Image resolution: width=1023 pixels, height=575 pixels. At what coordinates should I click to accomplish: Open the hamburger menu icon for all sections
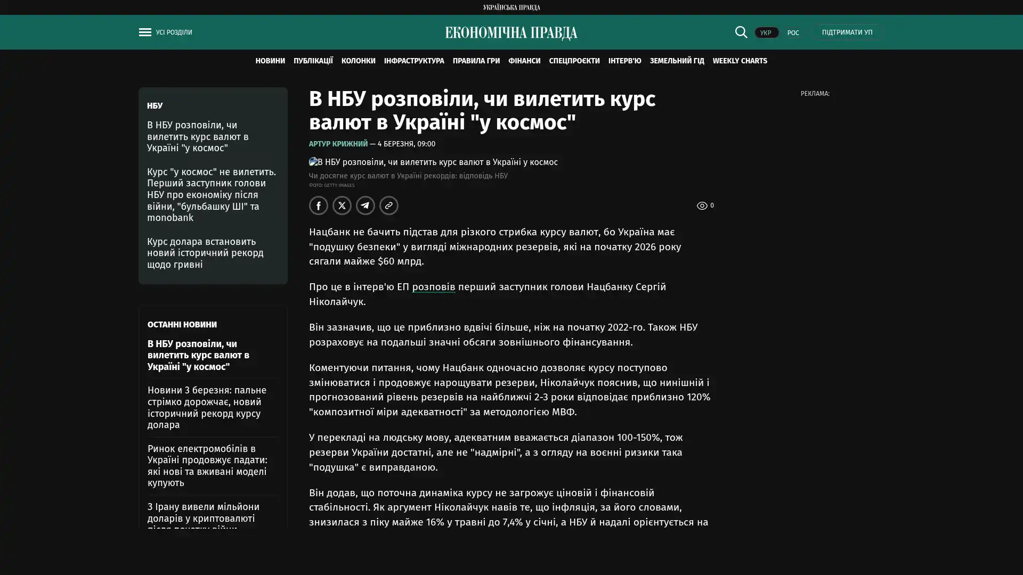[145, 32]
